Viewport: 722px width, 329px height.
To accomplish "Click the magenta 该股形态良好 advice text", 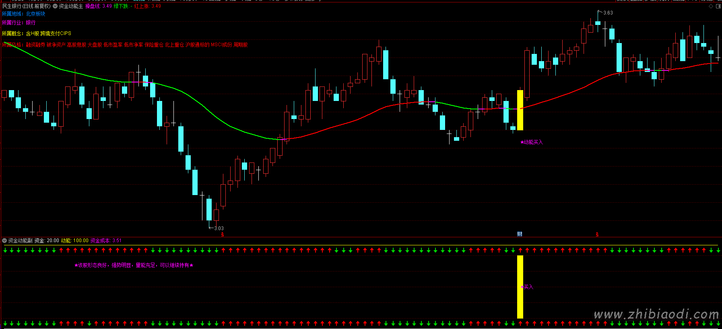I will 134,265.
